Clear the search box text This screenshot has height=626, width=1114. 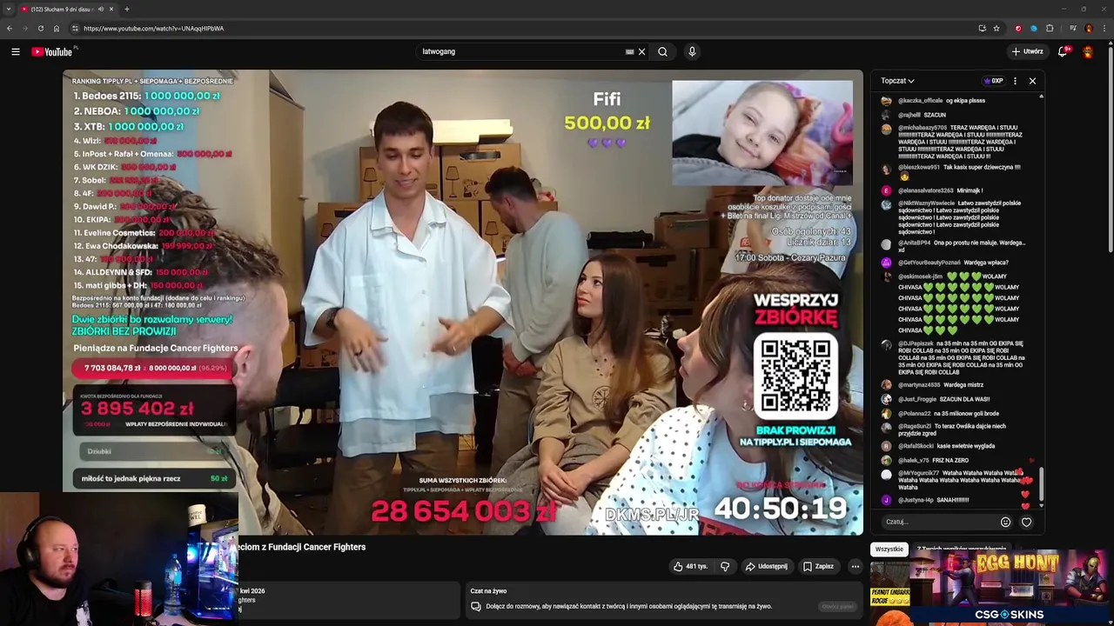coord(642,52)
